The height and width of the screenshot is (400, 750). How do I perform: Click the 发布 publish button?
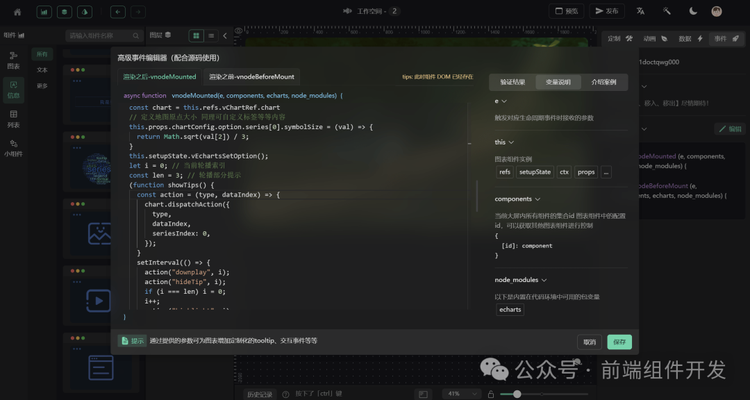point(607,12)
